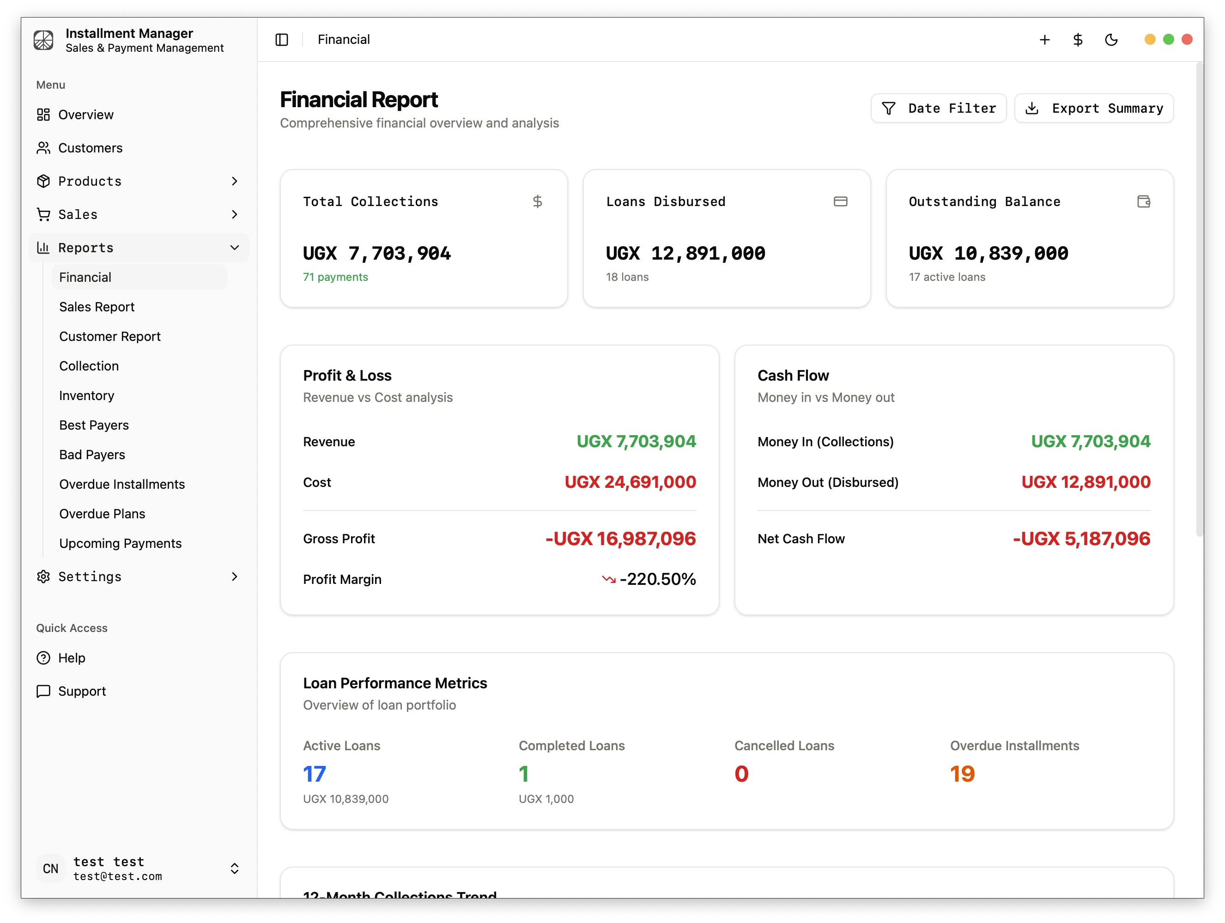Viewport: 1225px width, 923px height.
Task: Toggle the Reports section open or closed
Action: coord(235,248)
